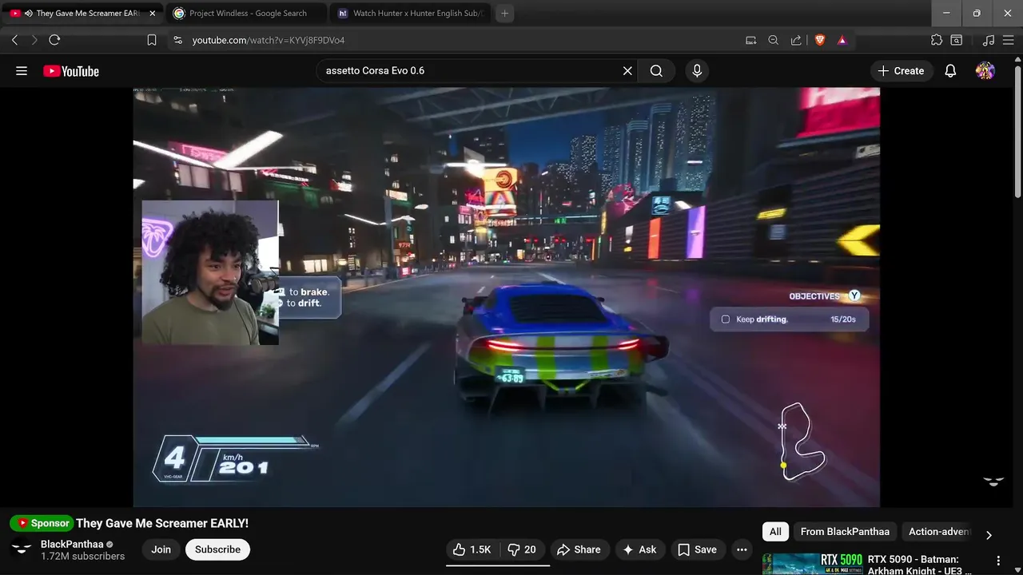Open Brave Shields lion icon

pyautogui.click(x=819, y=40)
